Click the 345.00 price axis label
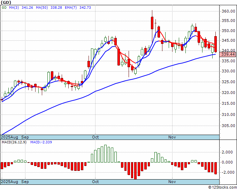Image resolution: width=237 pixels, height=190 pixels. pos(228,40)
